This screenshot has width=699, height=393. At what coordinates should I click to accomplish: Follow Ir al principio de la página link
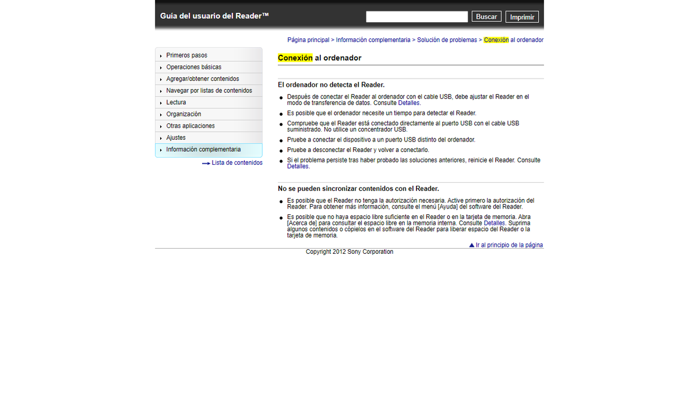coord(509,245)
